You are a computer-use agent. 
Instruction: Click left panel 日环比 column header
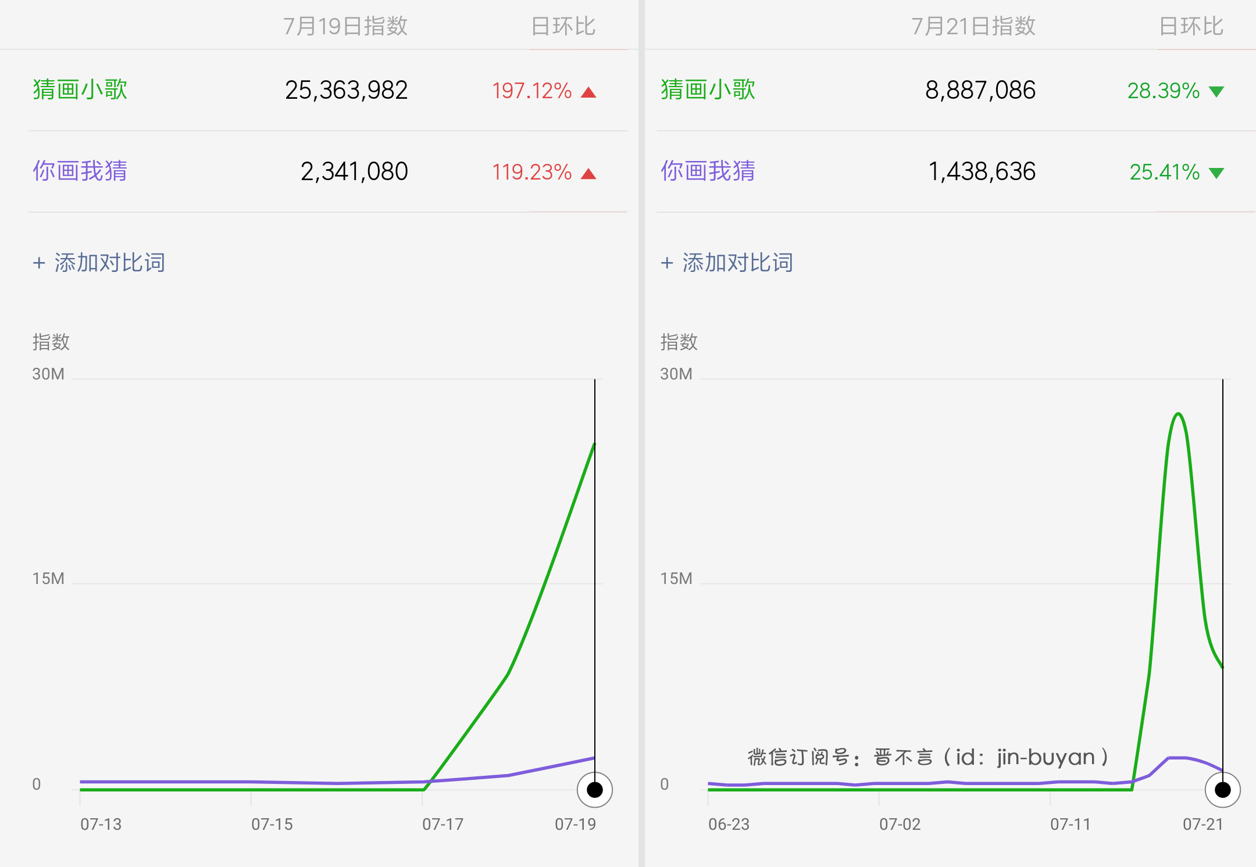coord(563,26)
